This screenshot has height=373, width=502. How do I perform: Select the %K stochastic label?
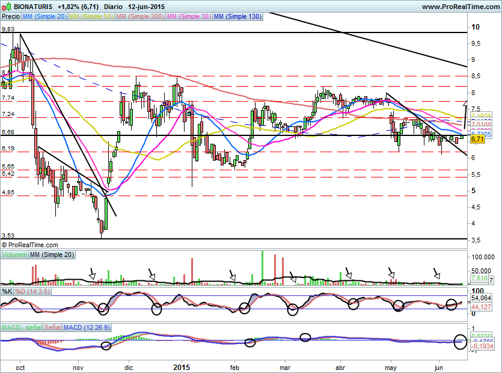click(x=7, y=291)
